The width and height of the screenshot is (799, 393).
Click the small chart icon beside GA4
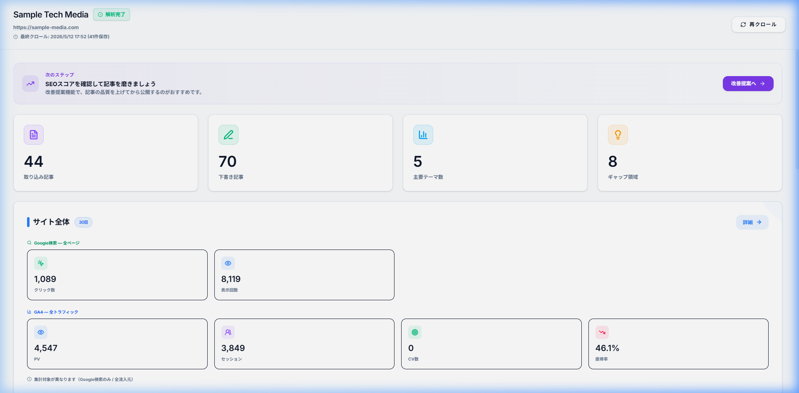point(29,312)
